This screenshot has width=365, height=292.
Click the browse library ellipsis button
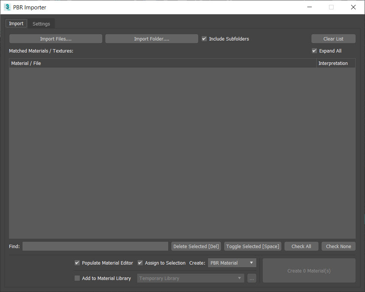pos(252,278)
